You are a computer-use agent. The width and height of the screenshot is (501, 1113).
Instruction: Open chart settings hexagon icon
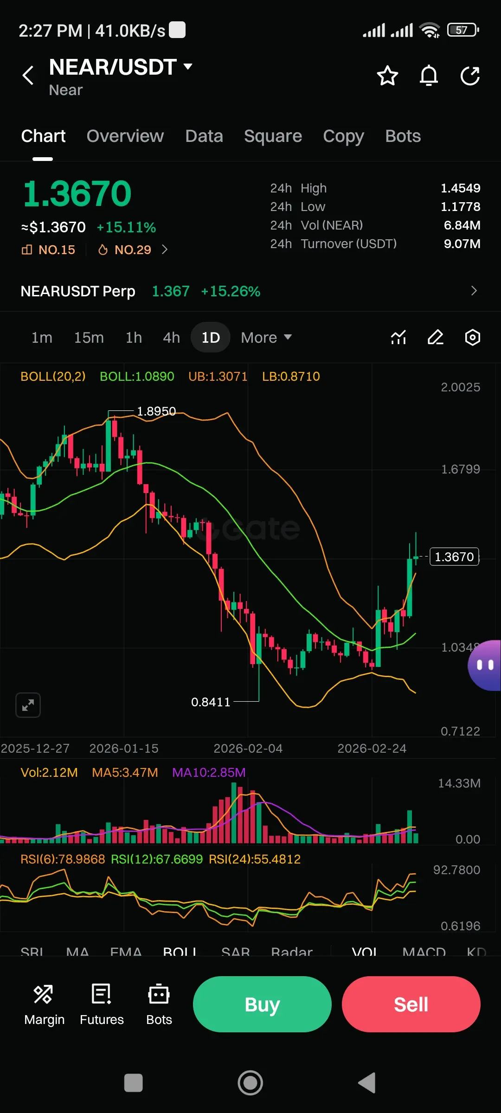point(472,337)
